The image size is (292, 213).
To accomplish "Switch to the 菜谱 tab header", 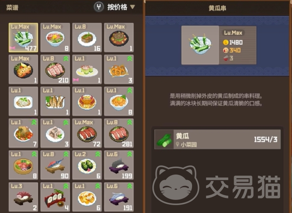I will (12, 8).
